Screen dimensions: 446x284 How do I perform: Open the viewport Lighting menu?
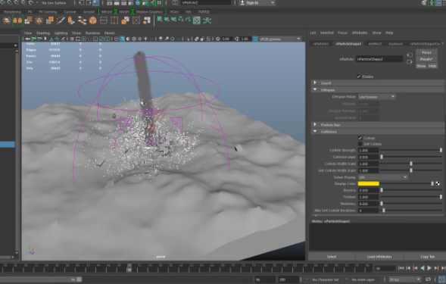61,33
